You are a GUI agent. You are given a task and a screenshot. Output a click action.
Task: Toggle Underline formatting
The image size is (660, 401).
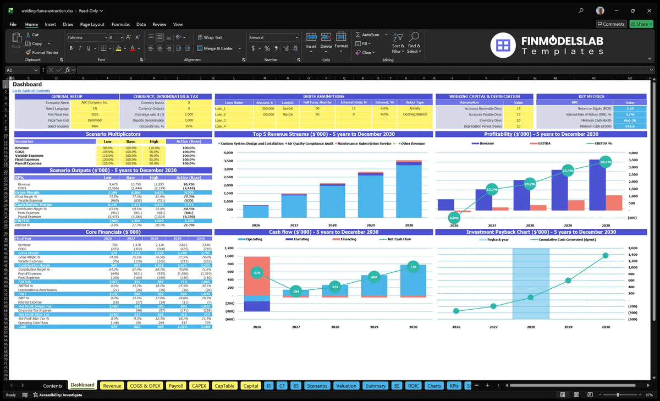[89, 48]
